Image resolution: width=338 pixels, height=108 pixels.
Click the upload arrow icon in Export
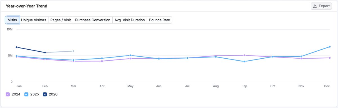pyautogui.click(x=315, y=6)
